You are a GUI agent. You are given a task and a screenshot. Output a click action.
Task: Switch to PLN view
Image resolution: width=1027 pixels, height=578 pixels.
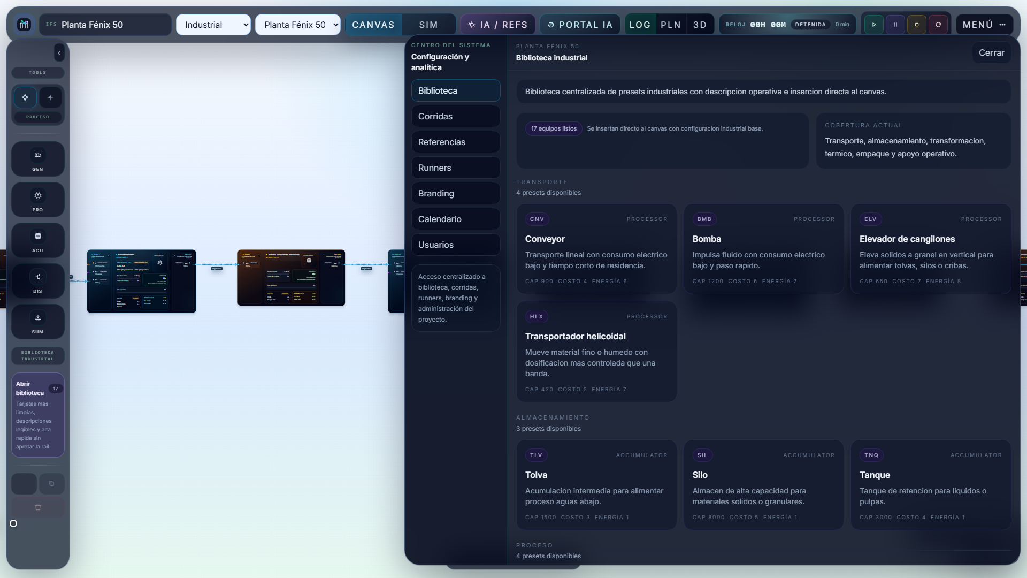[x=671, y=25]
